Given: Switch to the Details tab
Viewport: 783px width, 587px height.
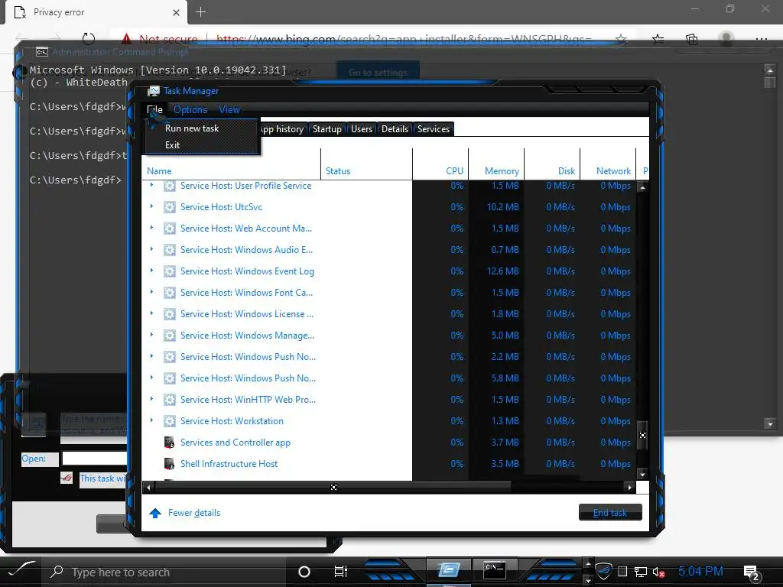Looking at the screenshot, I should 395,128.
